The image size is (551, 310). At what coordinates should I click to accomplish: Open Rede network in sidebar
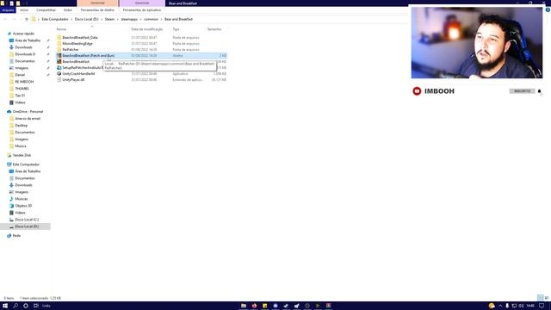point(16,235)
